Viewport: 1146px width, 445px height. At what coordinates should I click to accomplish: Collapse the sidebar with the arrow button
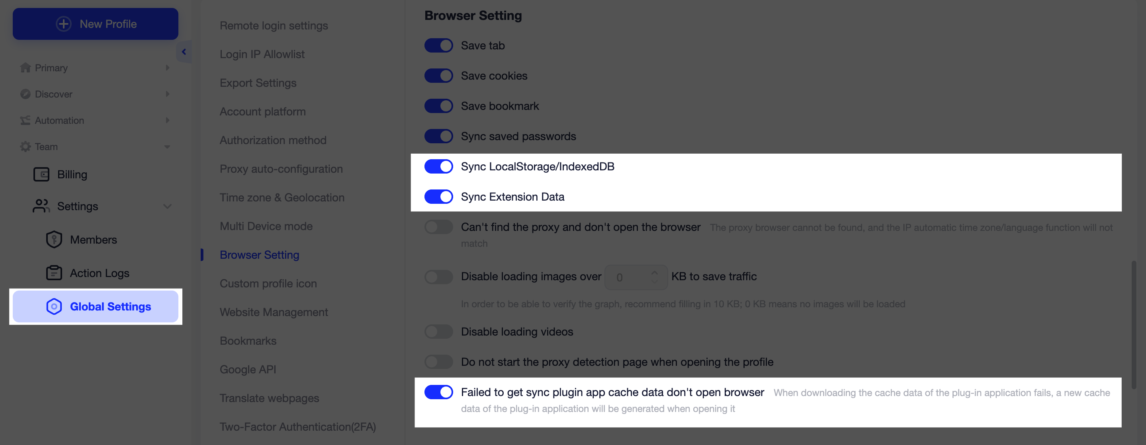tap(184, 52)
